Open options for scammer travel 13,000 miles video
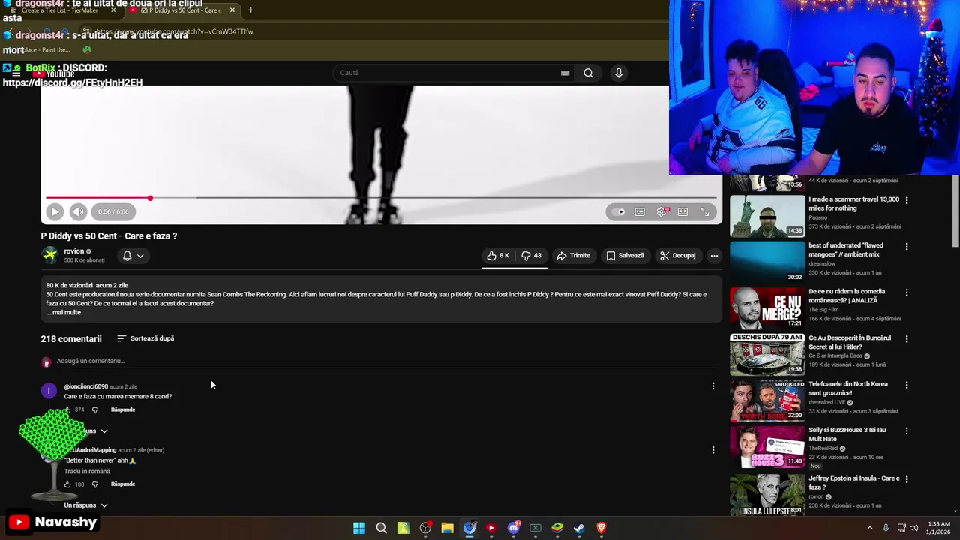Screen dimensions: 960x540 (x=907, y=200)
